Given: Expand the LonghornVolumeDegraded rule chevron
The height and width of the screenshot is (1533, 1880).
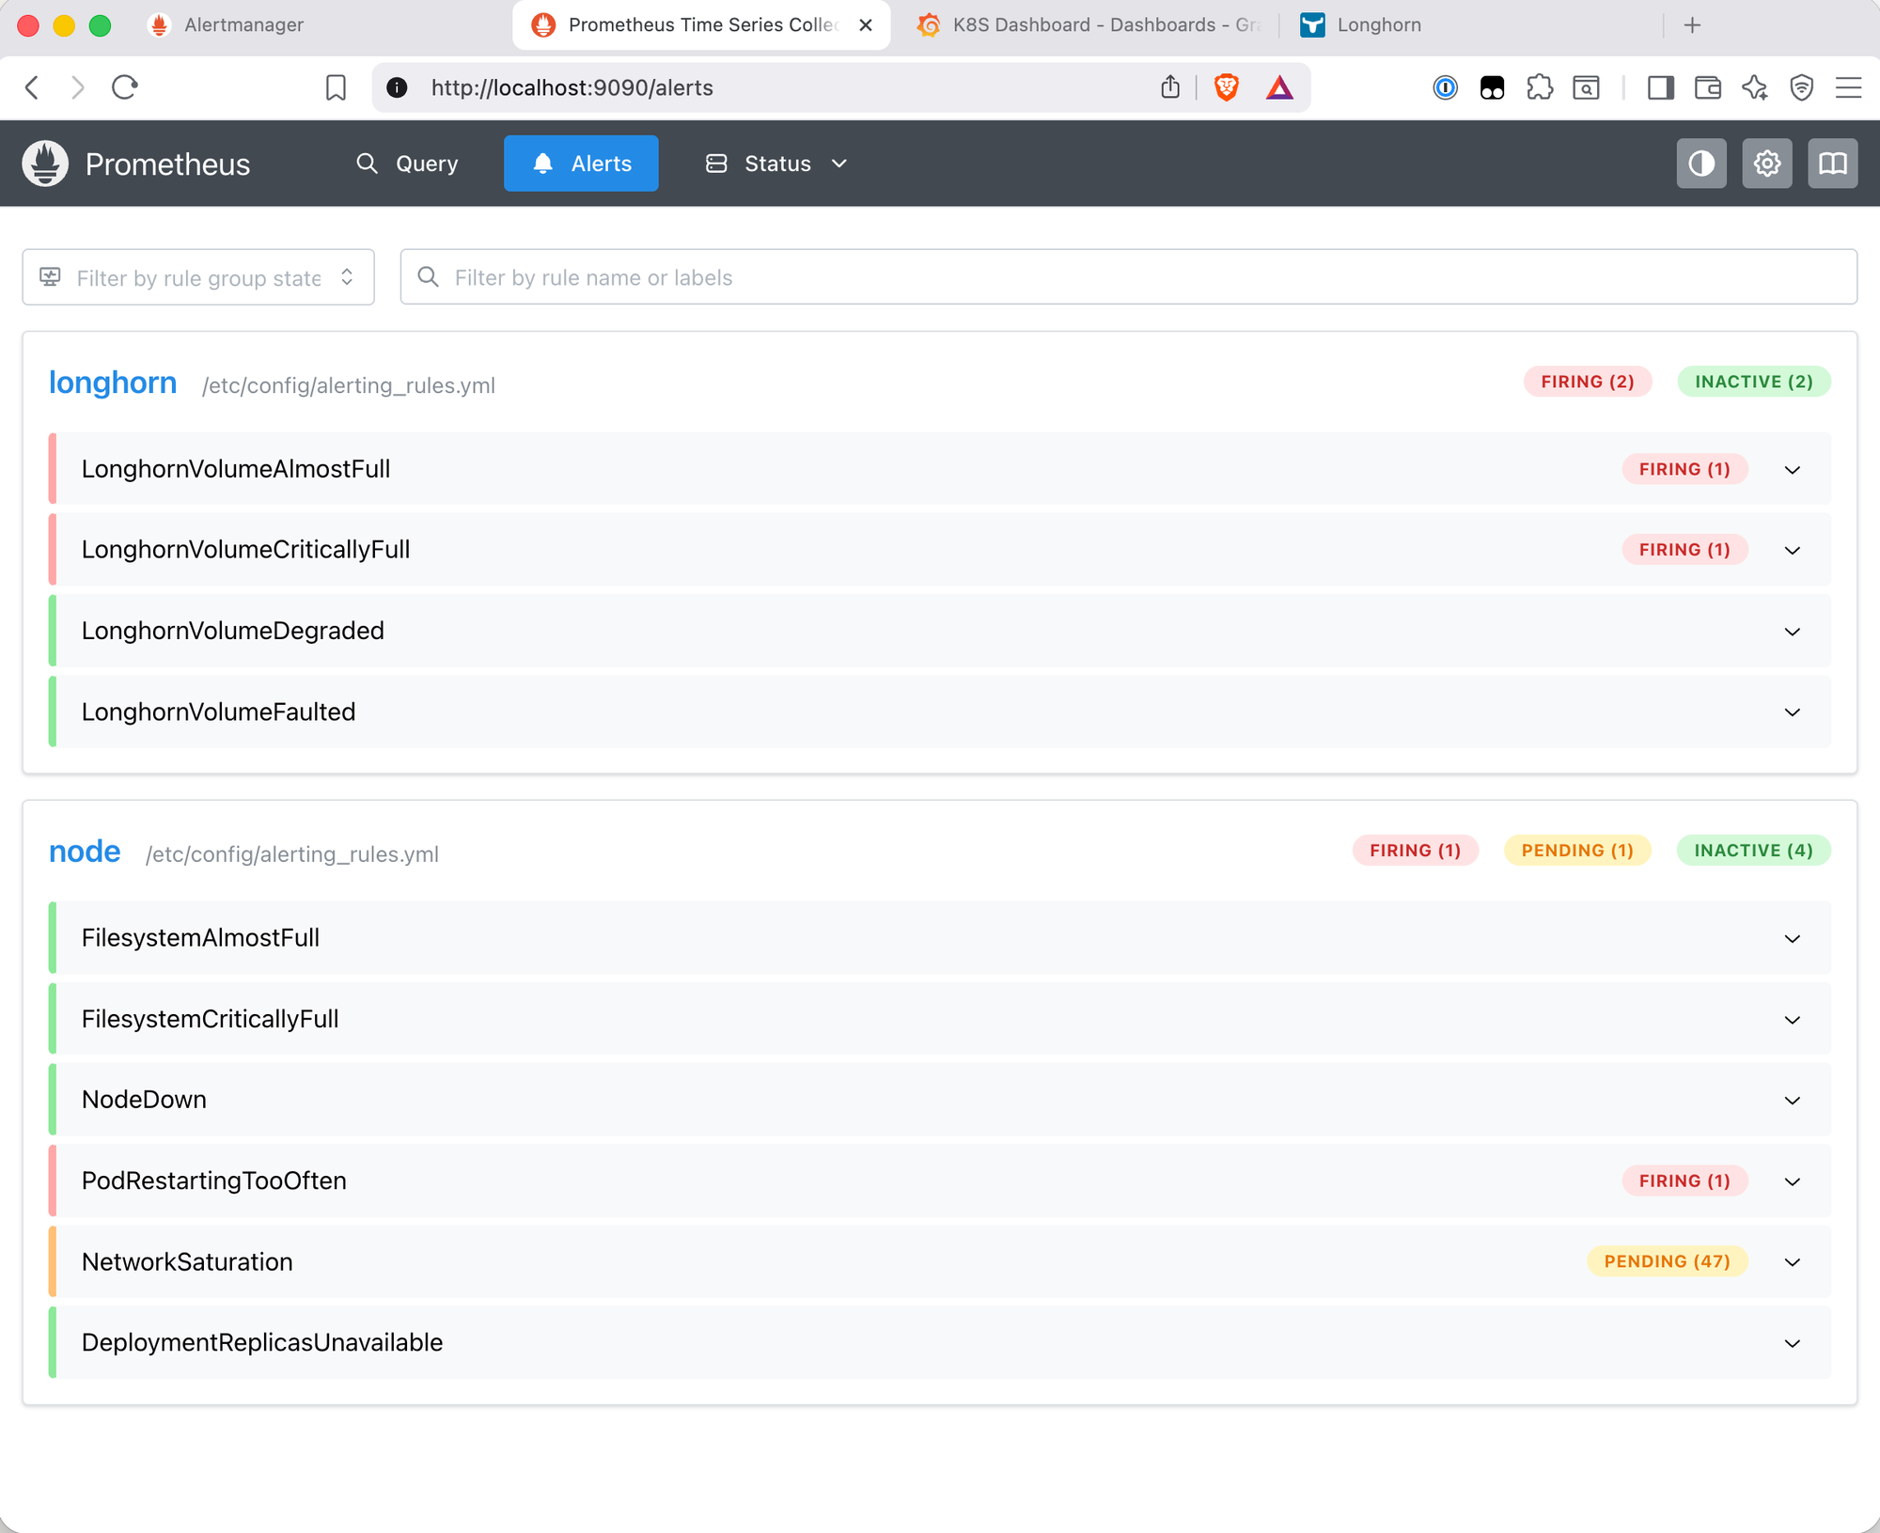Looking at the screenshot, I should click(1793, 631).
